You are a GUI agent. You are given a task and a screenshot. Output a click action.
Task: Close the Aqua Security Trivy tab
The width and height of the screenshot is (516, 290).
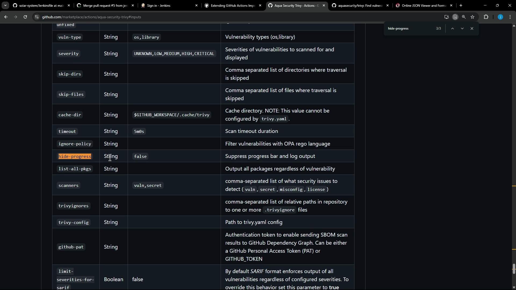click(324, 5)
